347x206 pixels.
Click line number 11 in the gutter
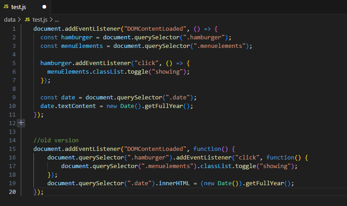[12, 115]
